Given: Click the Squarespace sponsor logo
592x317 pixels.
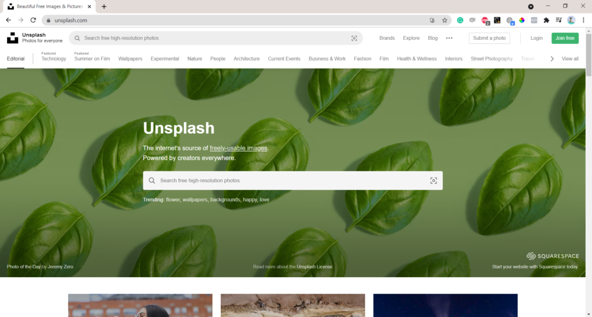Looking at the screenshot, I should [x=553, y=256].
